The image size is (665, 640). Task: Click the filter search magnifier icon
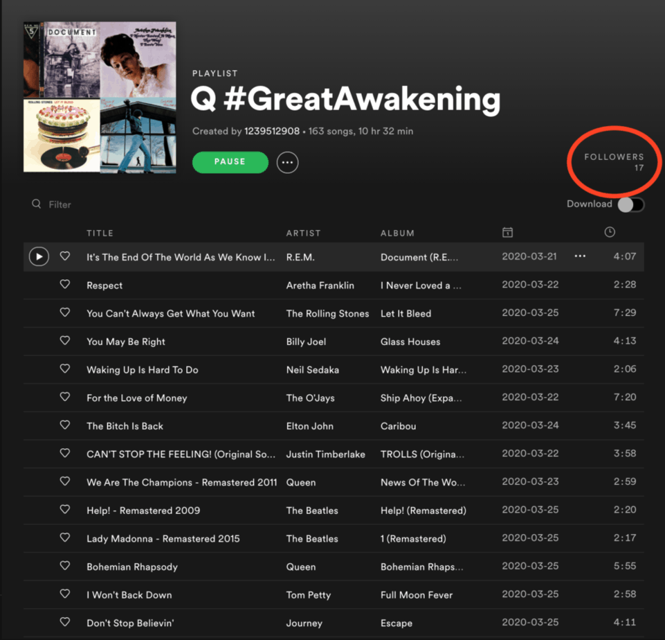pos(37,204)
